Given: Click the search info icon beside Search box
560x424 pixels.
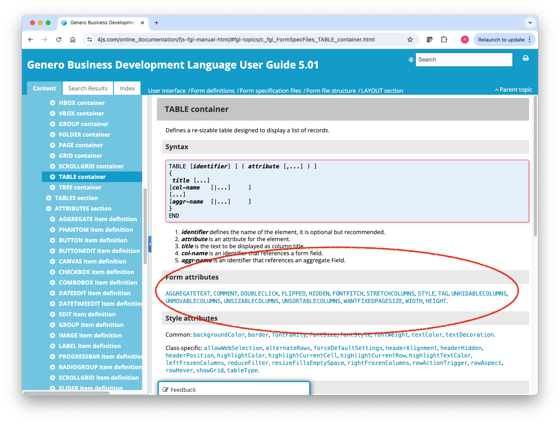Looking at the screenshot, I should (x=411, y=60).
